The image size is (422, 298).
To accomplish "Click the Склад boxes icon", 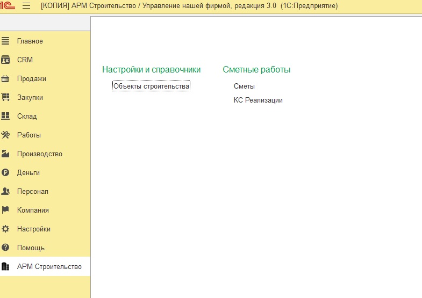I will (5, 116).
